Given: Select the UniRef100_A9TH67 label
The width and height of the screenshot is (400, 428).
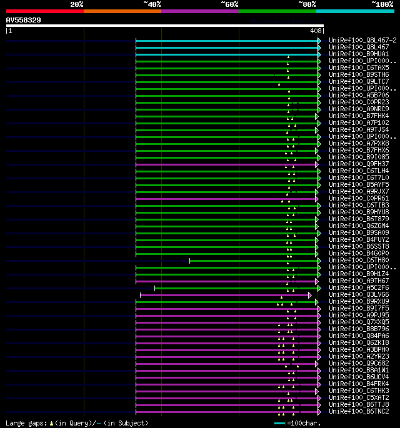Looking at the screenshot, I should 359,281.
